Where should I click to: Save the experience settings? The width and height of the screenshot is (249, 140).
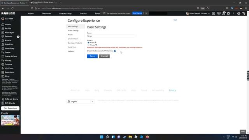[x=92, y=56]
